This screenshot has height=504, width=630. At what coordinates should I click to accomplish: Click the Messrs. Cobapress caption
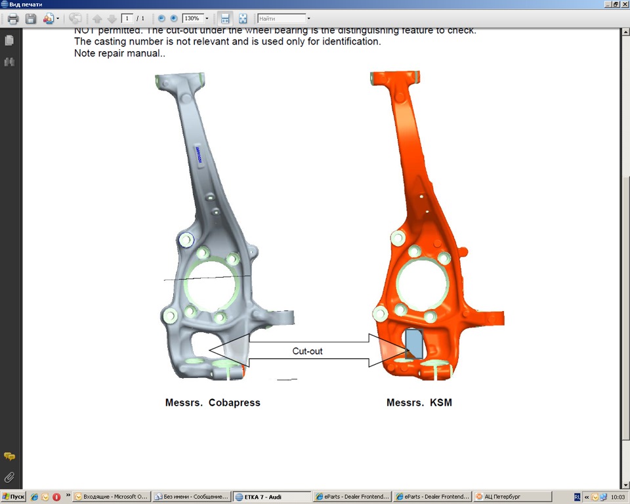tap(213, 403)
